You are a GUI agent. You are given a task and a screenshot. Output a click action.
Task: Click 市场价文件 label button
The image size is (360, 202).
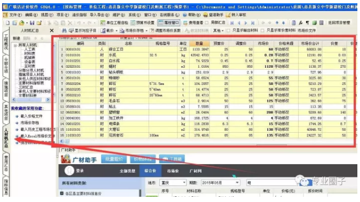click(x=306, y=30)
